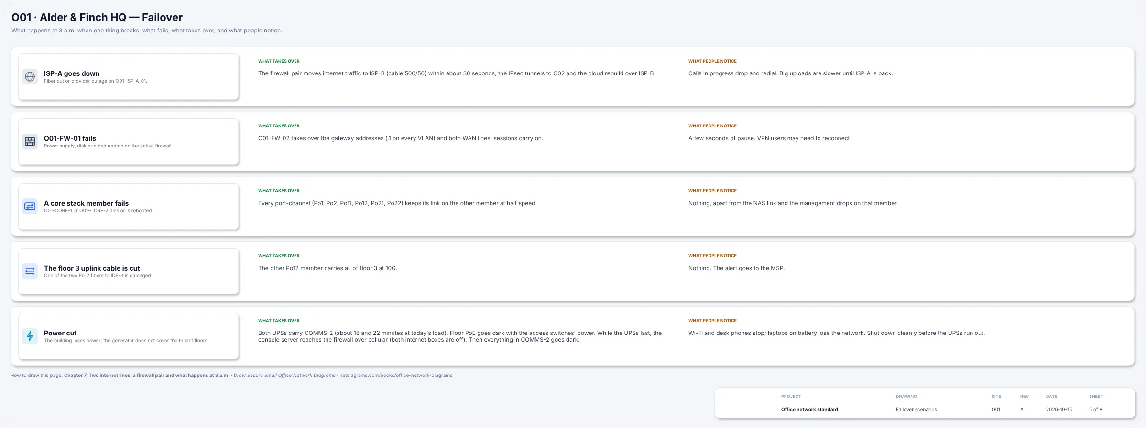This screenshot has width=1146, height=428.
Task: Click the lightning bolt icon beside Power cut
Action: coord(30,336)
